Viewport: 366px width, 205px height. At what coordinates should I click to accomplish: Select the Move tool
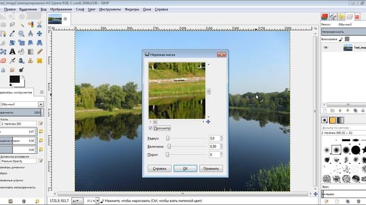[x=39, y=34]
